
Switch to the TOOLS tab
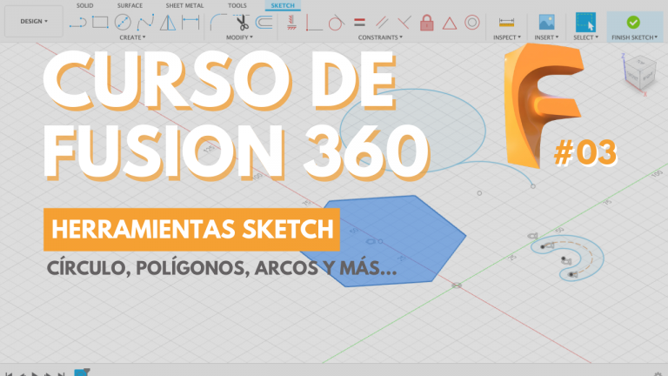pyautogui.click(x=237, y=5)
